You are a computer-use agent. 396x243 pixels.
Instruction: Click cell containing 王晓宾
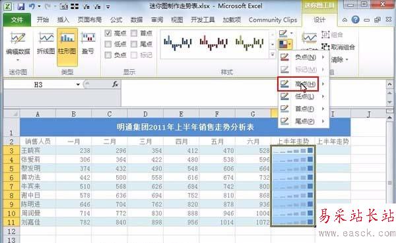coord(38,151)
